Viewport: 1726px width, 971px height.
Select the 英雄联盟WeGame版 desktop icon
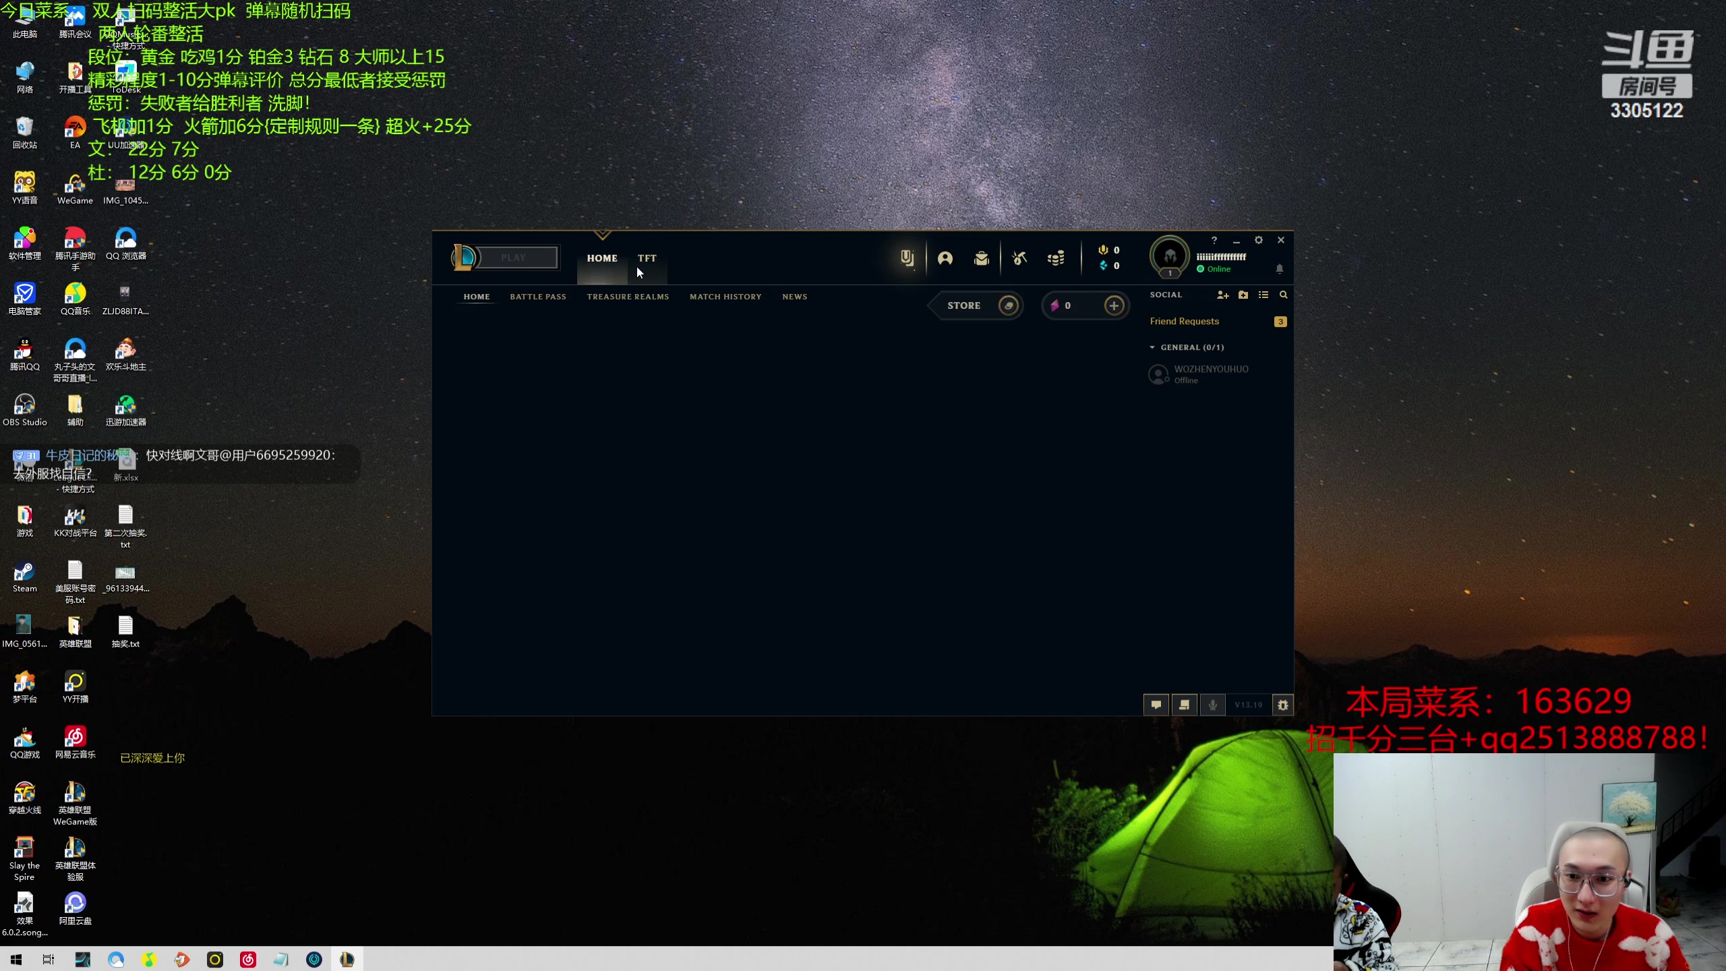(x=76, y=804)
